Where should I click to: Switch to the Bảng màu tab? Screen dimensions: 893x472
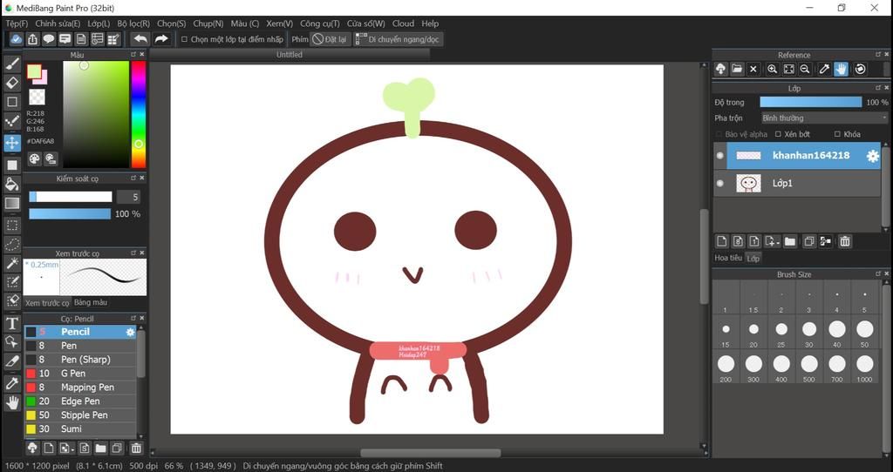pyautogui.click(x=91, y=302)
